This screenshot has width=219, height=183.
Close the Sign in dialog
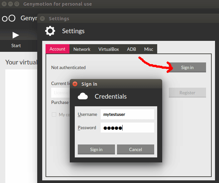point(75,84)
